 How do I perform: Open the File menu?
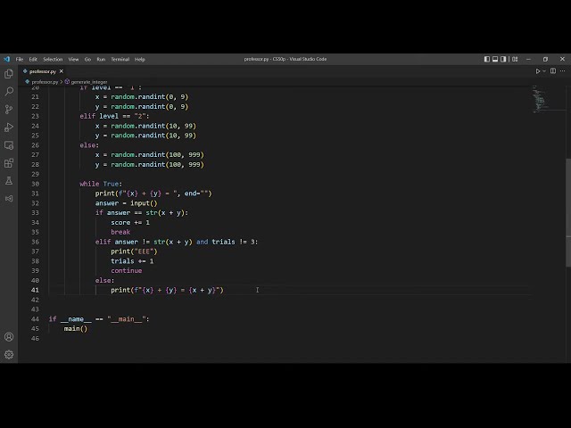[20, 59]
